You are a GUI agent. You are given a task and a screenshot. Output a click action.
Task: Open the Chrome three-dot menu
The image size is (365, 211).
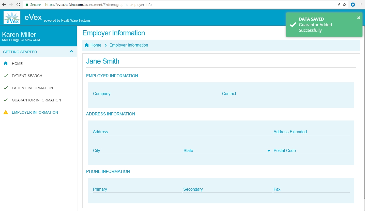point(361,5)
